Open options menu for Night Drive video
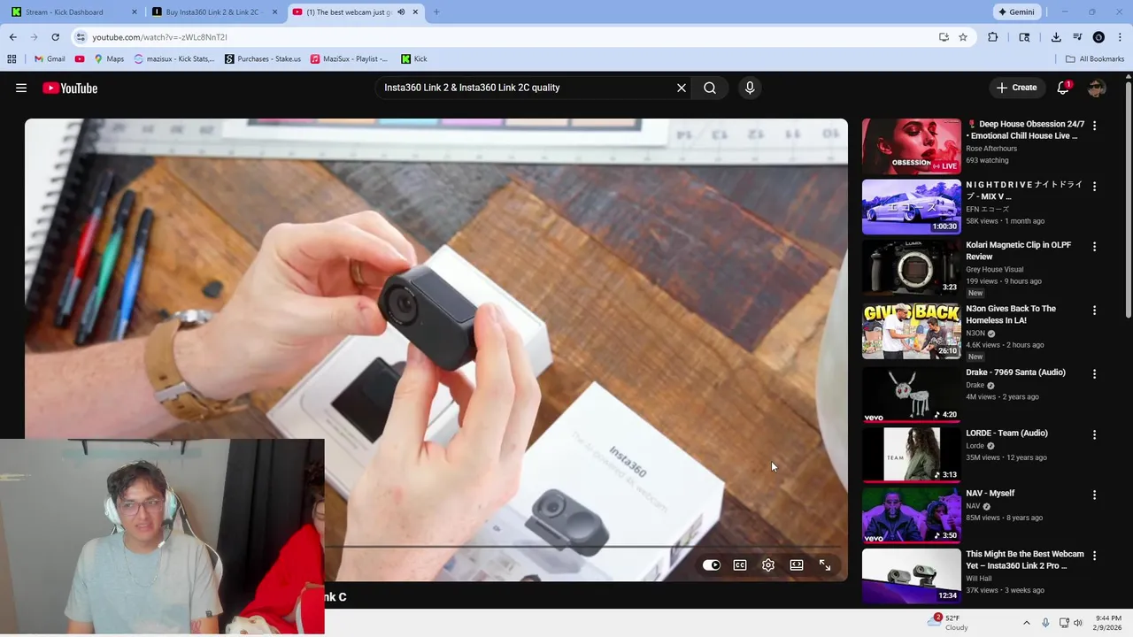This screenshot has width=1133, height=637. point(1094,187)
